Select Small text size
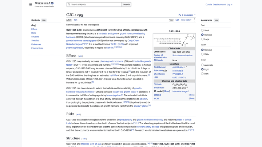The image size is (262, 147). tap(202, 30)
